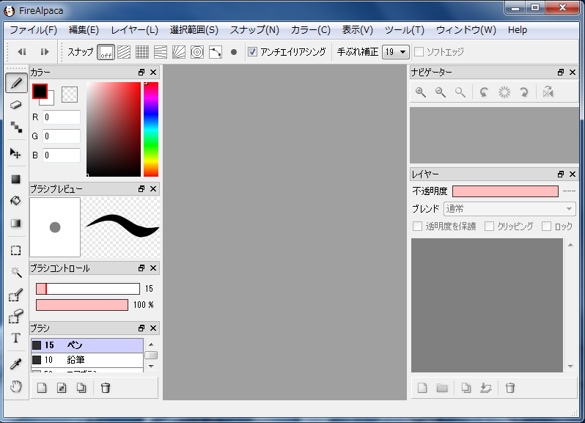Select the Bucket fill tool
This screenshot has height=423, width=585.
click(x=15, y=200)
